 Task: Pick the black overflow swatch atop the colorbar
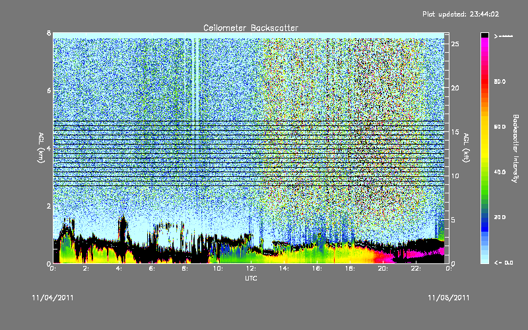tap(484, 35)
